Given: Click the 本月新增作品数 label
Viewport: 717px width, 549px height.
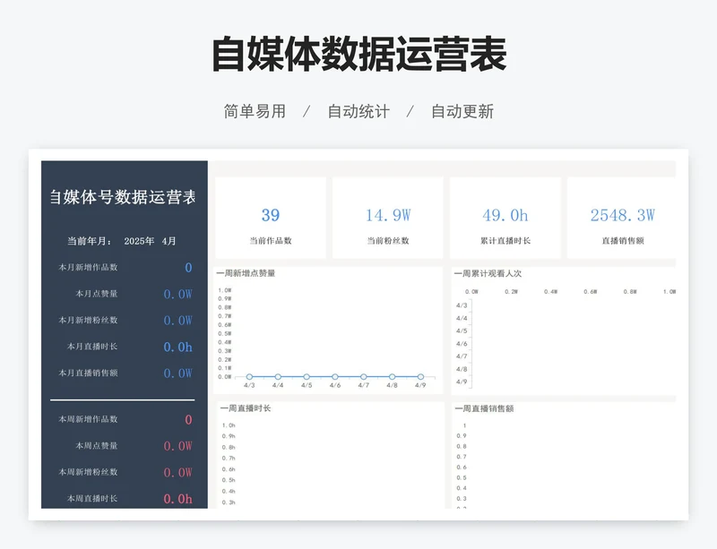Looking at the screenshot, I should click(88, 268).
